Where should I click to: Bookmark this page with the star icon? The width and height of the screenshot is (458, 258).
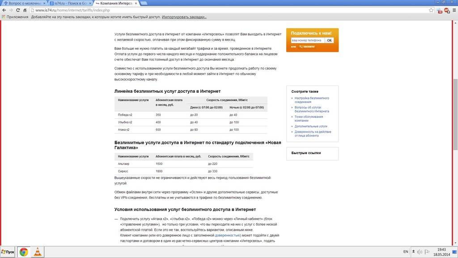click(431, 10)
